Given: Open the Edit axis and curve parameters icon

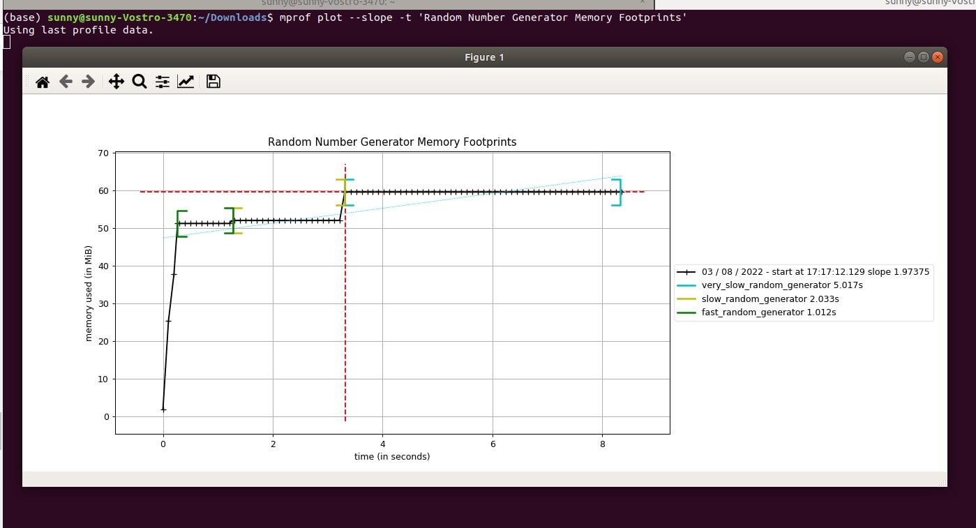Looking at the screenshot, I should pos(186,82).
